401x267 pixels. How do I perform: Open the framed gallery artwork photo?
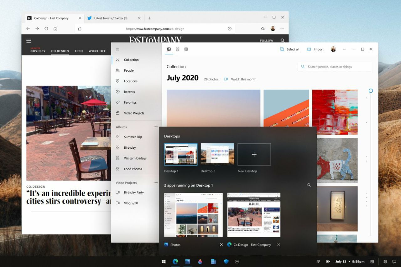337,209
